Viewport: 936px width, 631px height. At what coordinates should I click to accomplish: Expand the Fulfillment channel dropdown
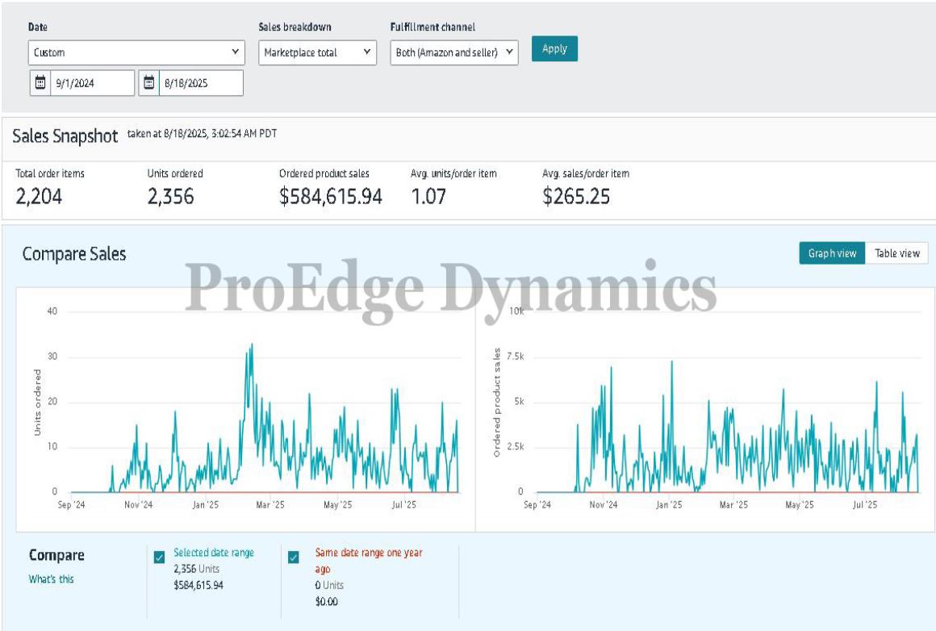click(x=453, y=52)
